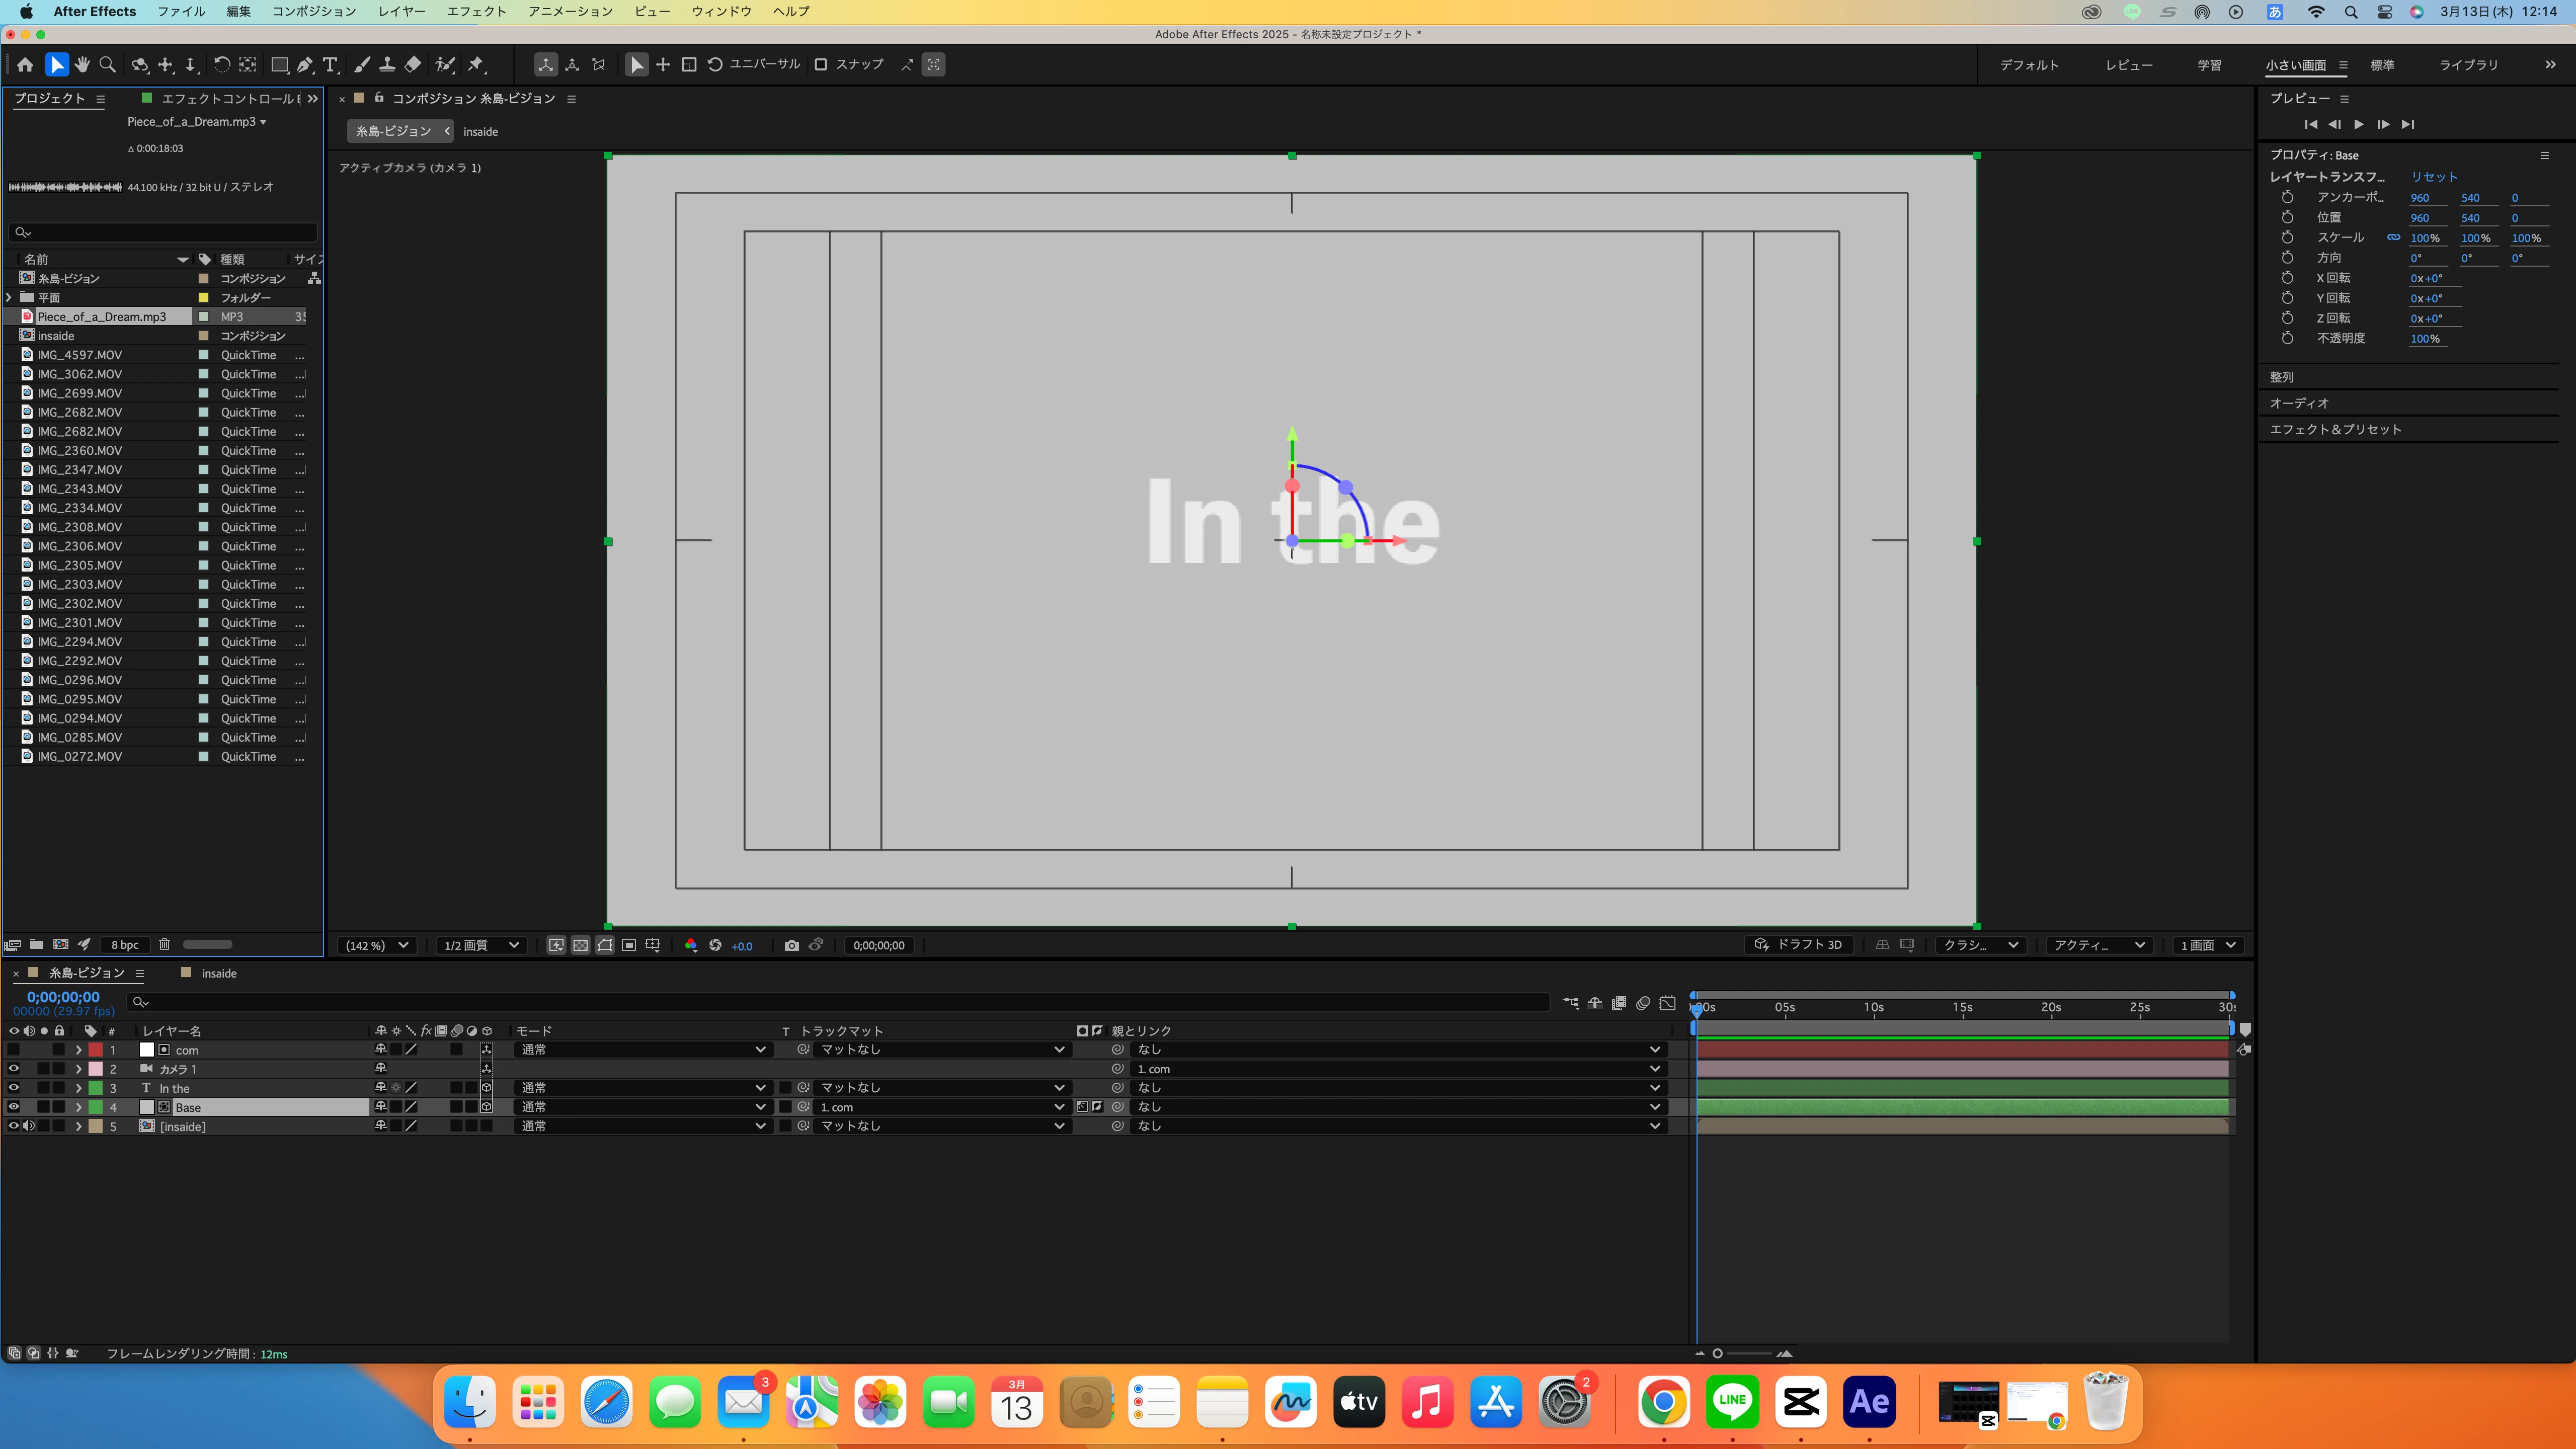Pick the Hand tool
Image resolution: width=2576 pixels, height=1449 pixels.
pyautogui.click(x=82, y=65)
